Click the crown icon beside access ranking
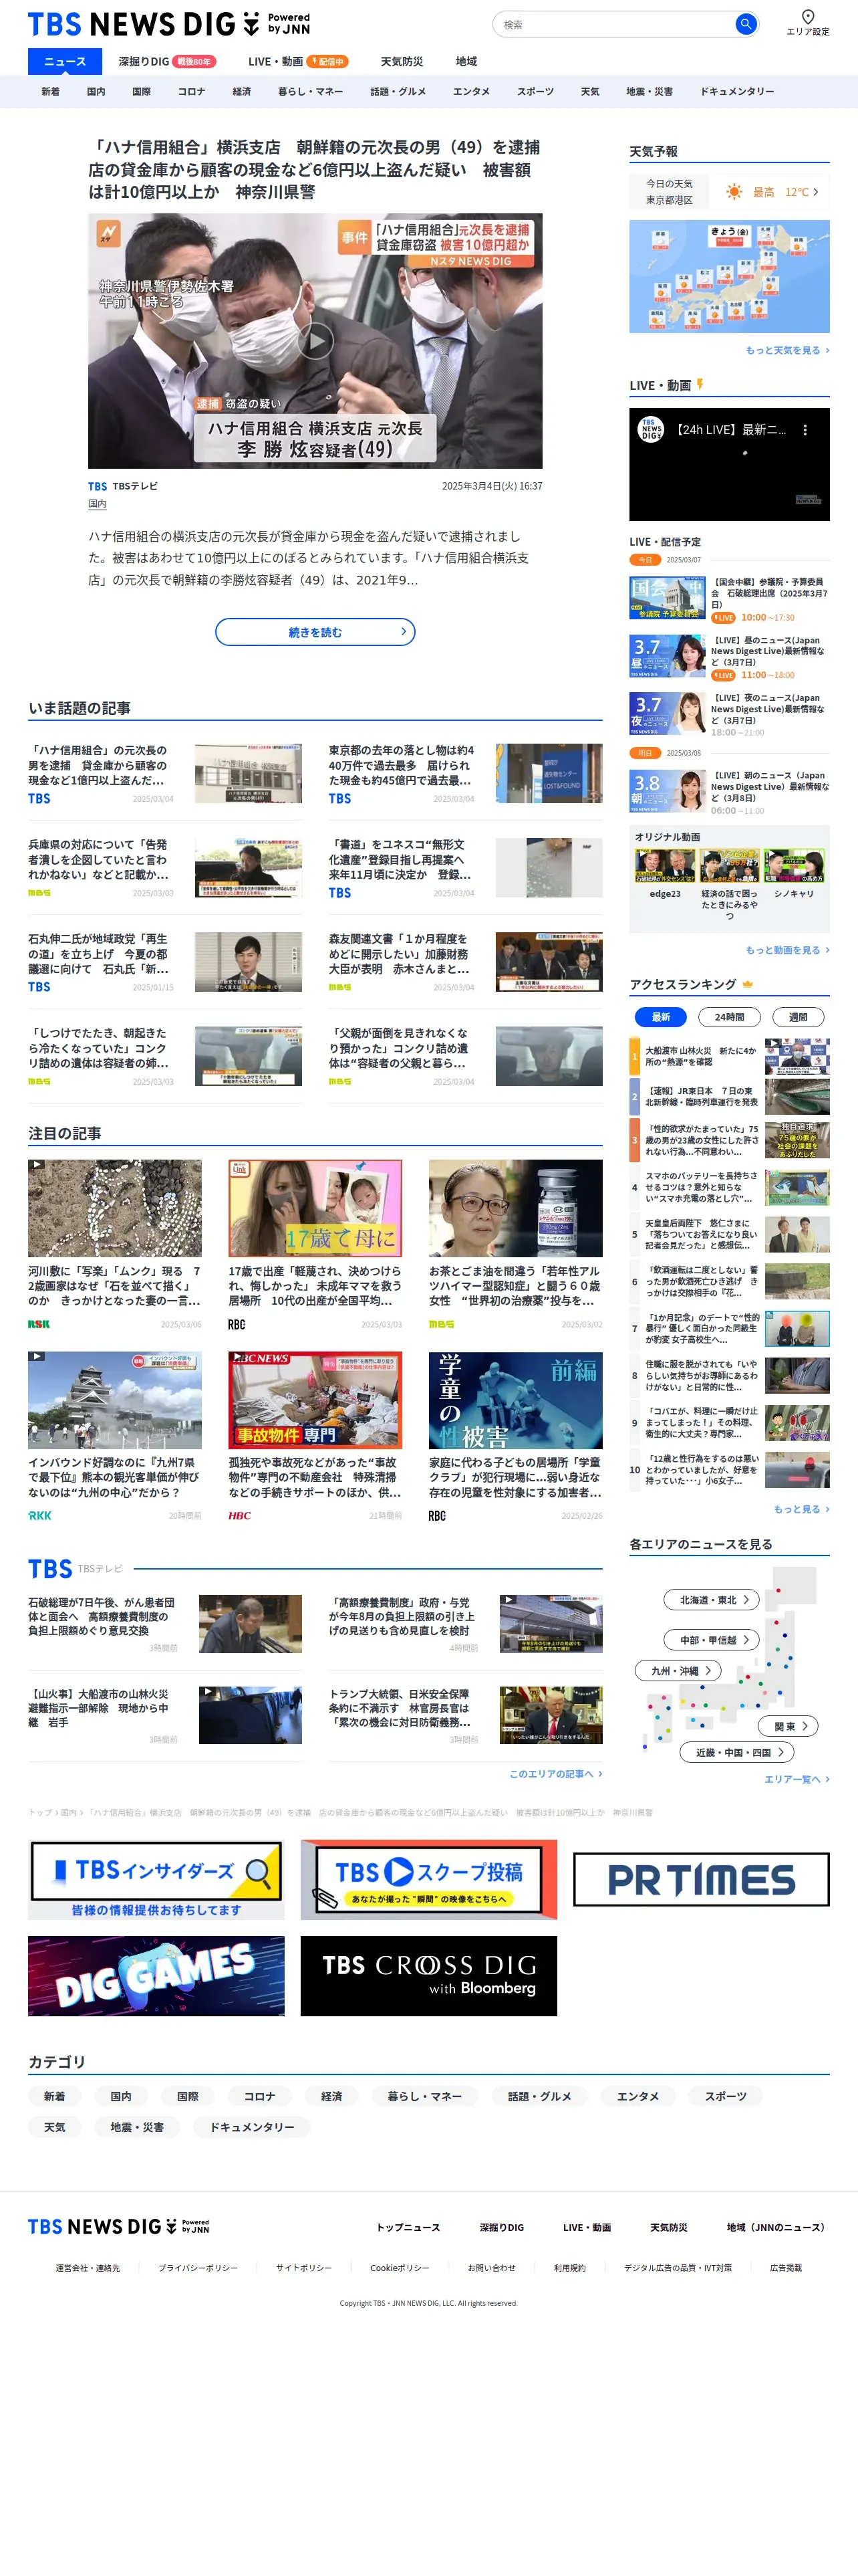This screenshot has width=858, height=2576. pos(747,984)
